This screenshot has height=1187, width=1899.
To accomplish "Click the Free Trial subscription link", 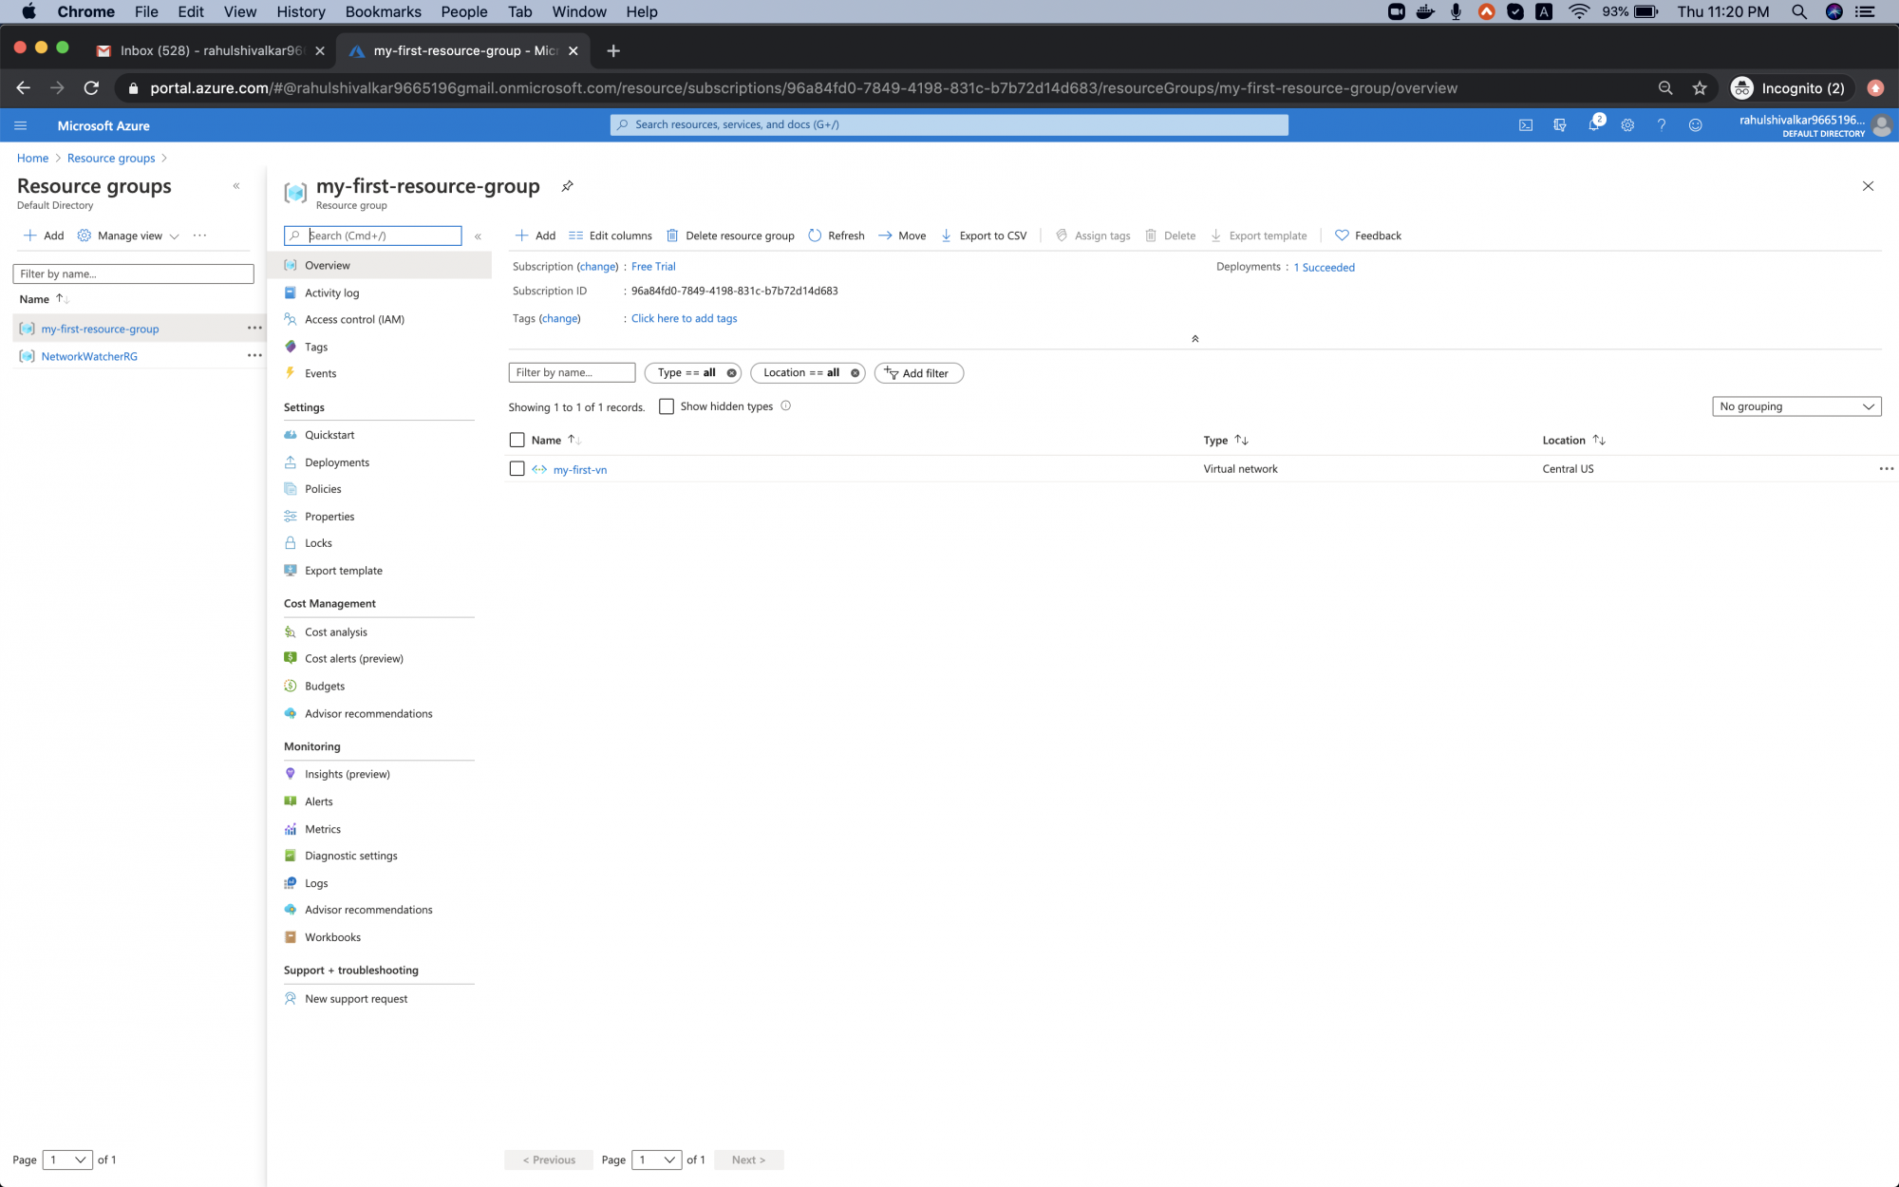I will [x=652, y=265].
